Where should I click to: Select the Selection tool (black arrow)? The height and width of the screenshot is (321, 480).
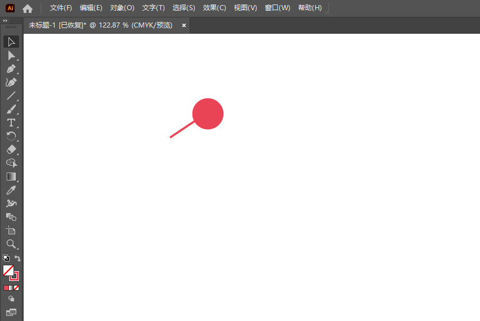pyautogui.click(x=11, y=42)
